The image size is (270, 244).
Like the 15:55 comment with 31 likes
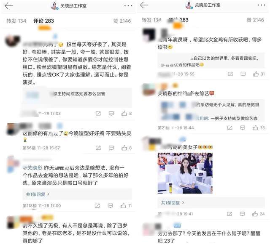tap(256, 74)
